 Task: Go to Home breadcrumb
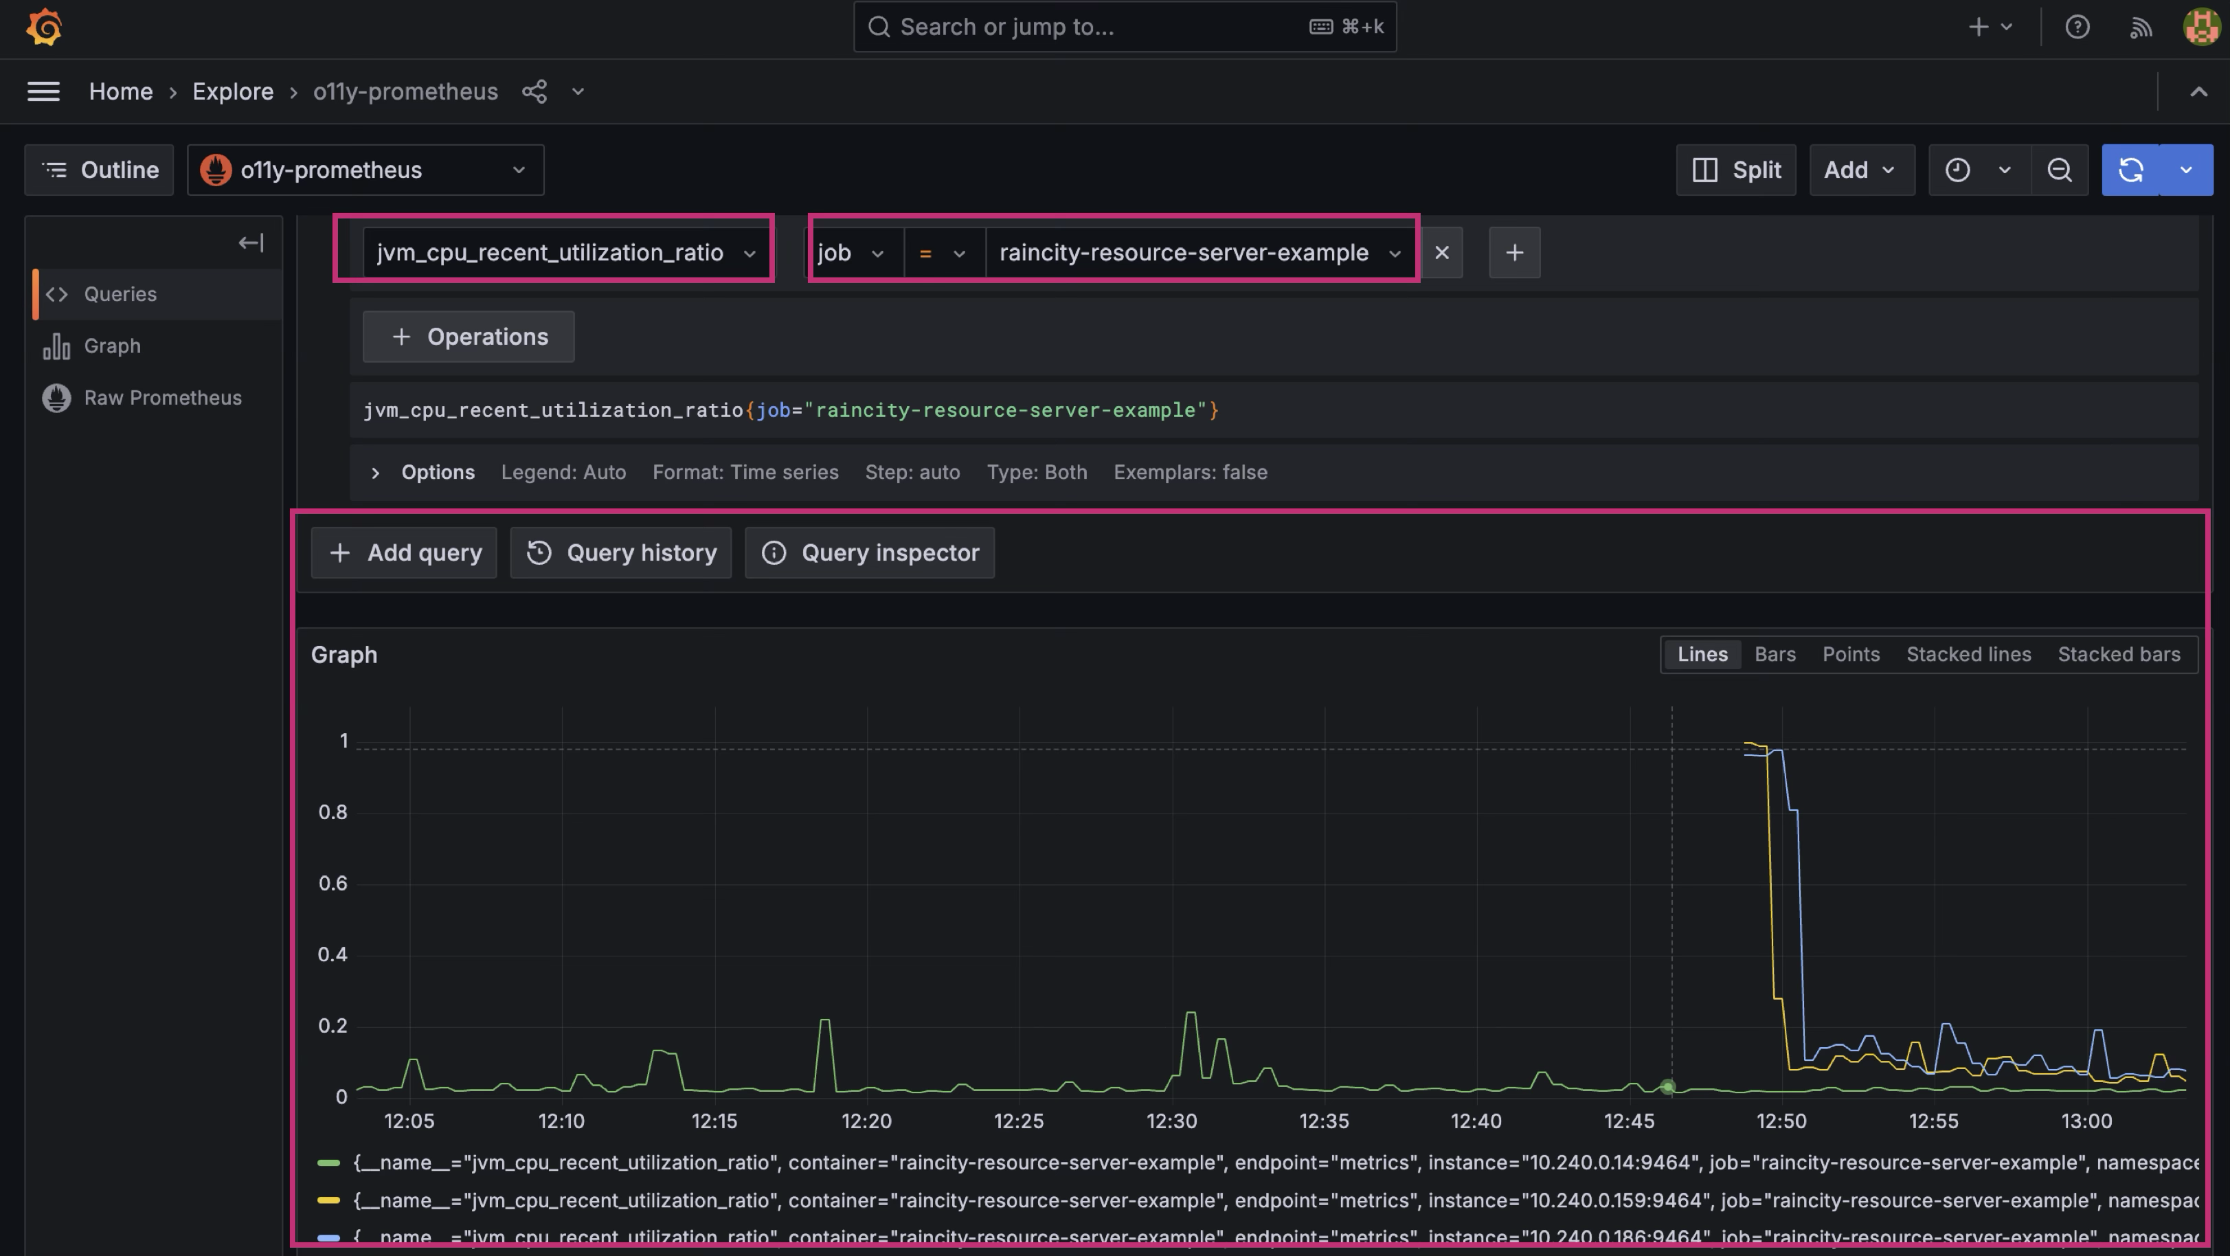pyautogui.click(x=120, y=92)
